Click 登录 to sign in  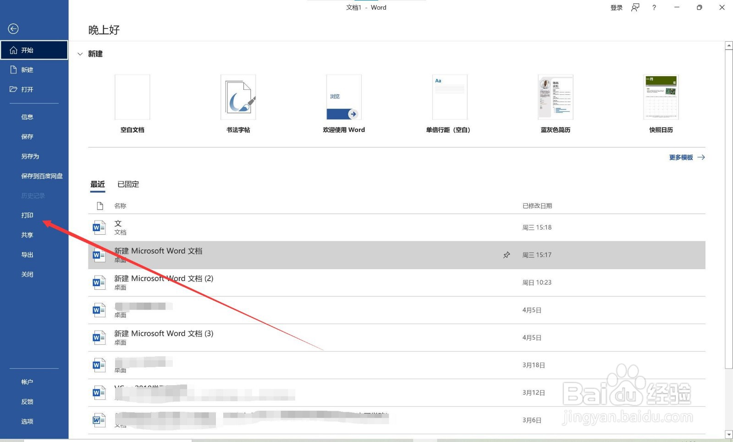[617, 7]
